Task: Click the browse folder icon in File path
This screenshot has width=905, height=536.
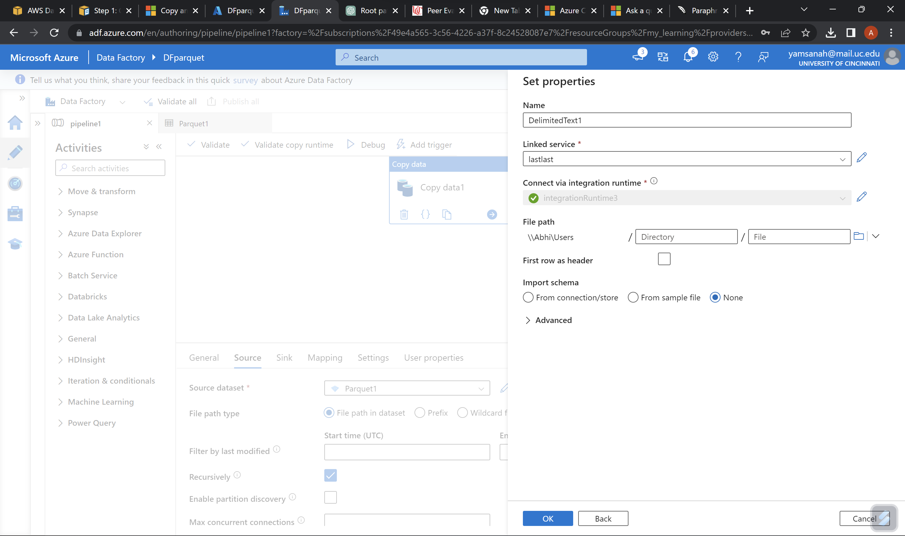Action: pos(858,236)
